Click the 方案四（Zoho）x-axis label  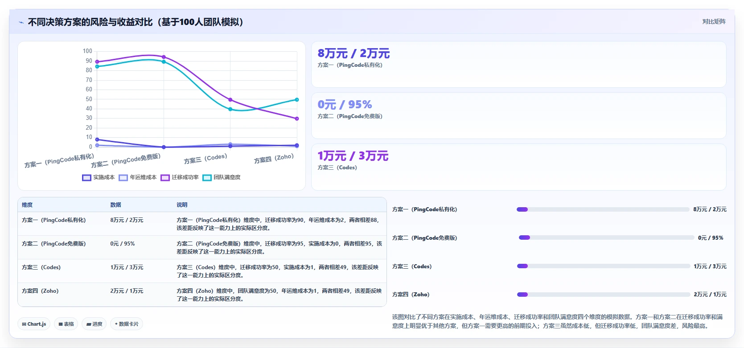[274, 159]
